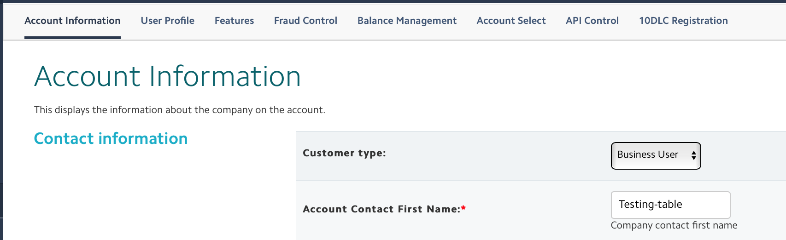Image resolution: width=786 pixels, height=240 pixels.
Task: Click the Customer type label
Action: (x=344, y=153)
